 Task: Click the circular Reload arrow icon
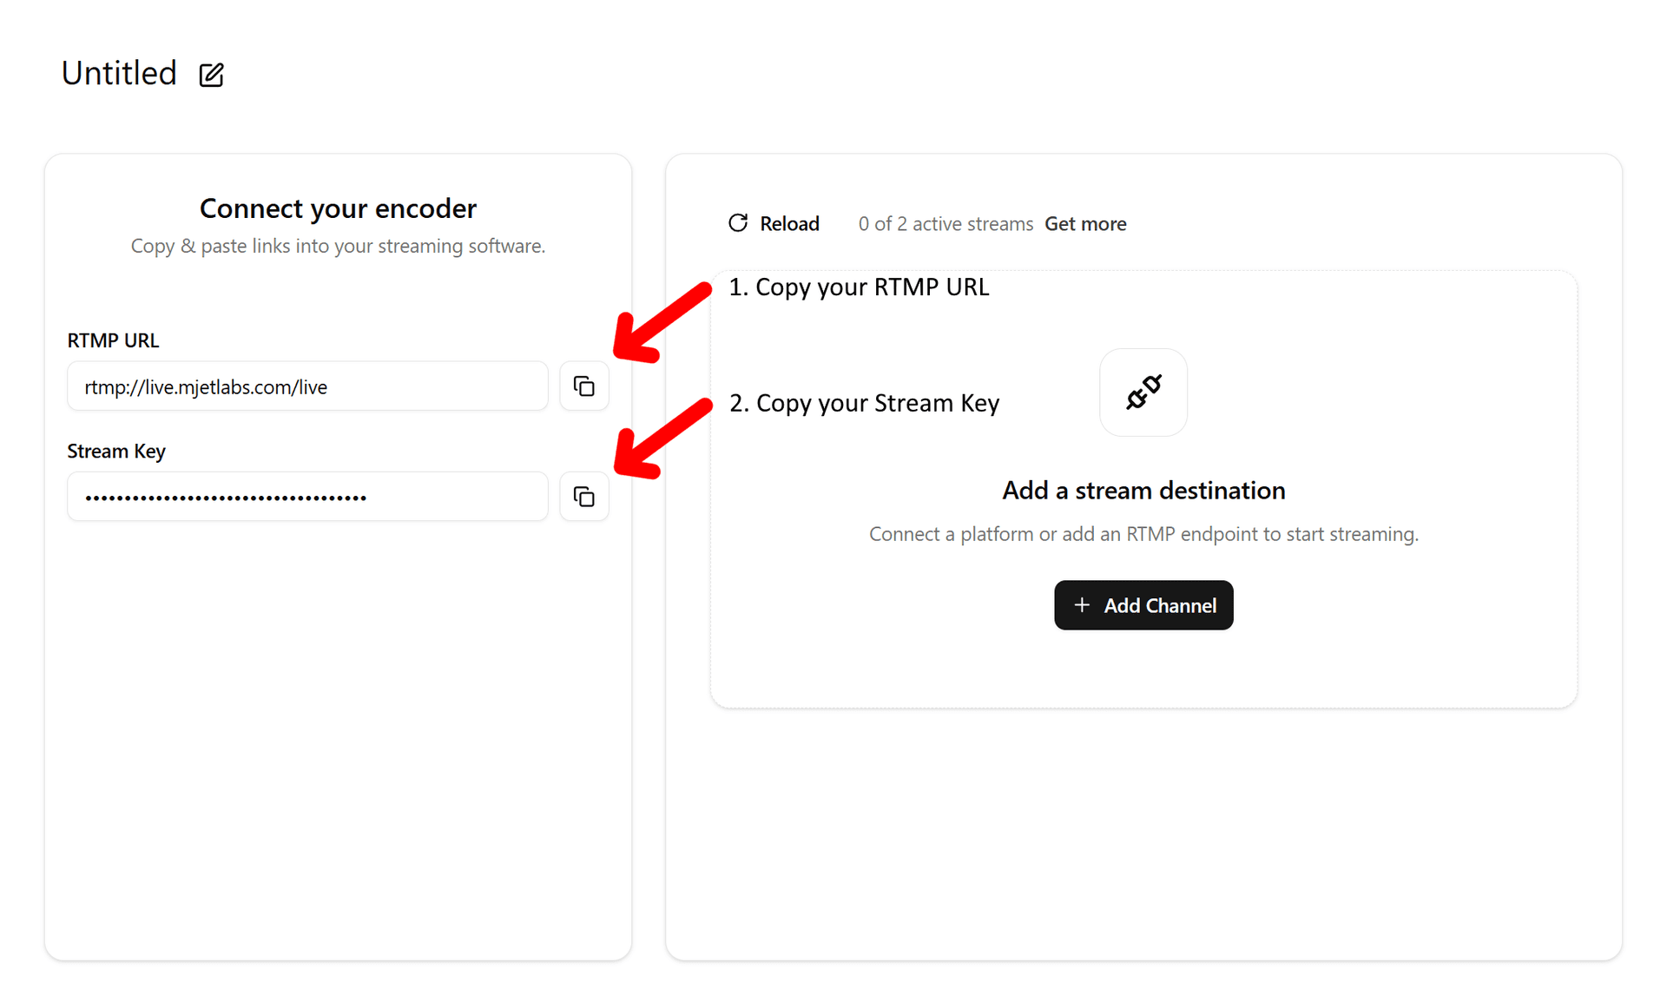738,223
